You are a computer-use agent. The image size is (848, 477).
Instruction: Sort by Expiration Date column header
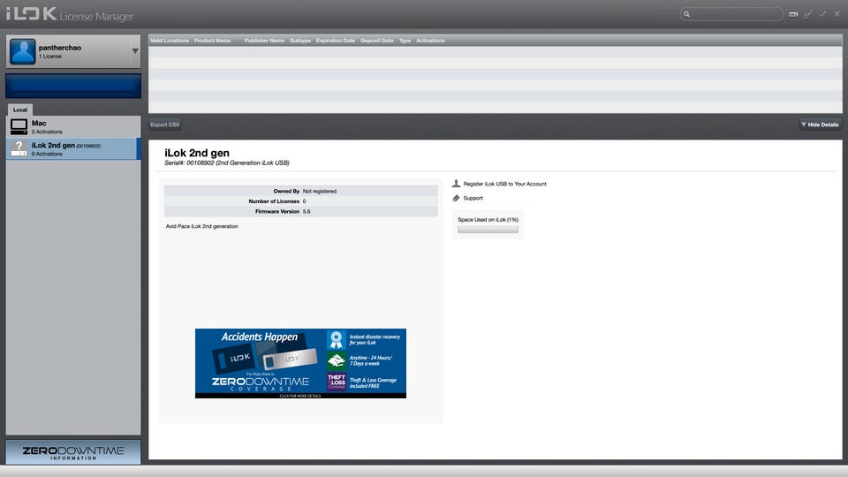pyautogui.click(x=335, y=41)
